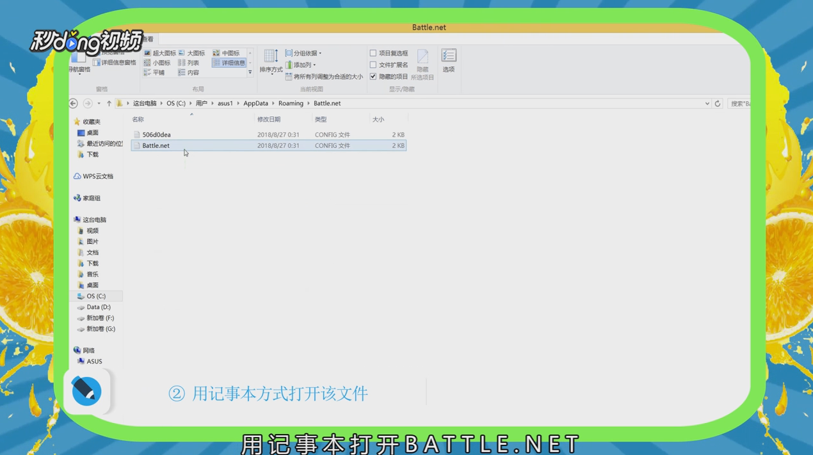Open the 排序方式 sort menu
The width and height of the screenshot is (813, 455).
coord(271,61)
